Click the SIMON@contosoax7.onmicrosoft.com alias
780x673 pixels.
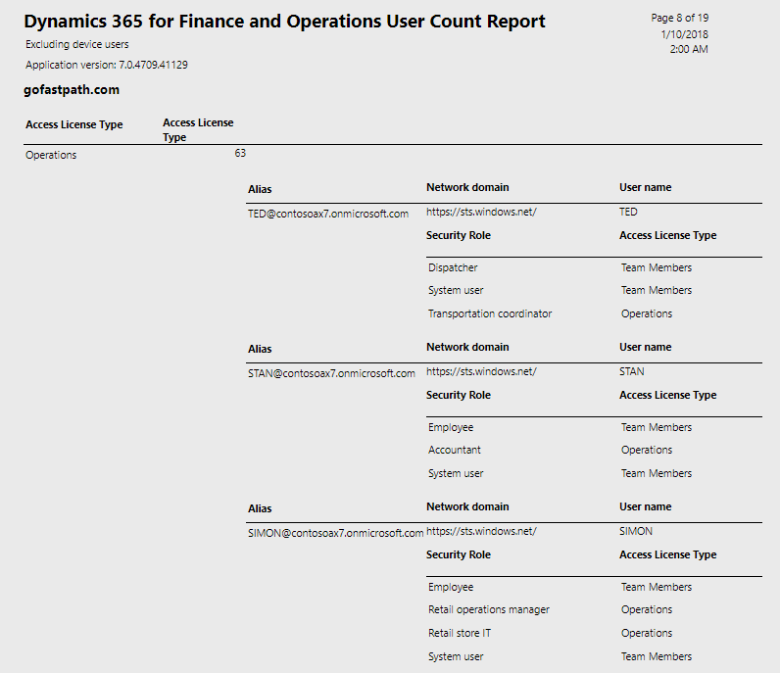click(336, 533)
